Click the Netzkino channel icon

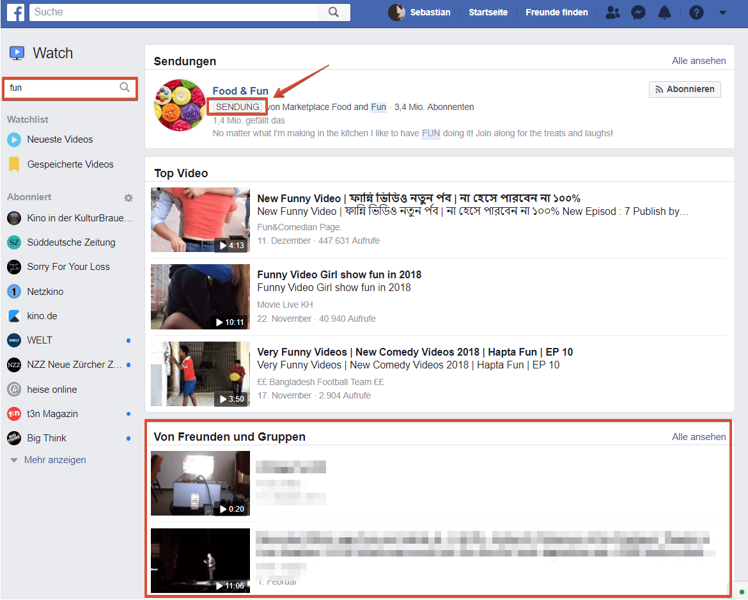pyautogui.click(x=14, y=291)
